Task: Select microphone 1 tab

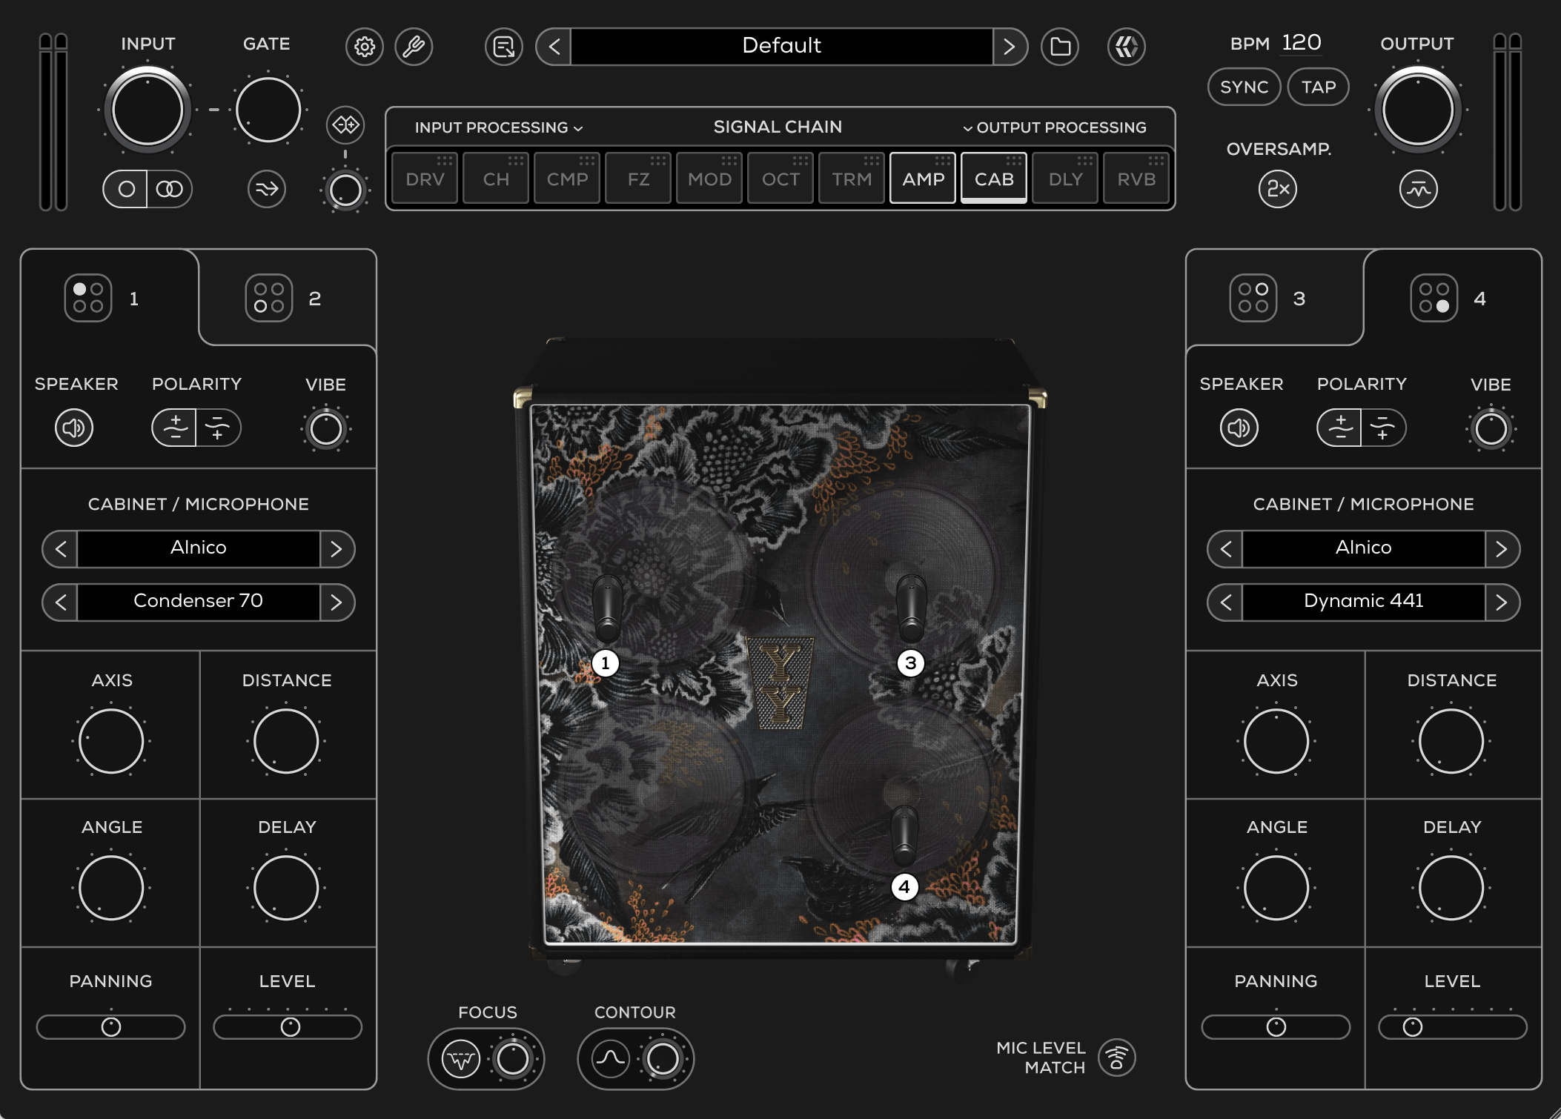Action: tap(110, 298)
